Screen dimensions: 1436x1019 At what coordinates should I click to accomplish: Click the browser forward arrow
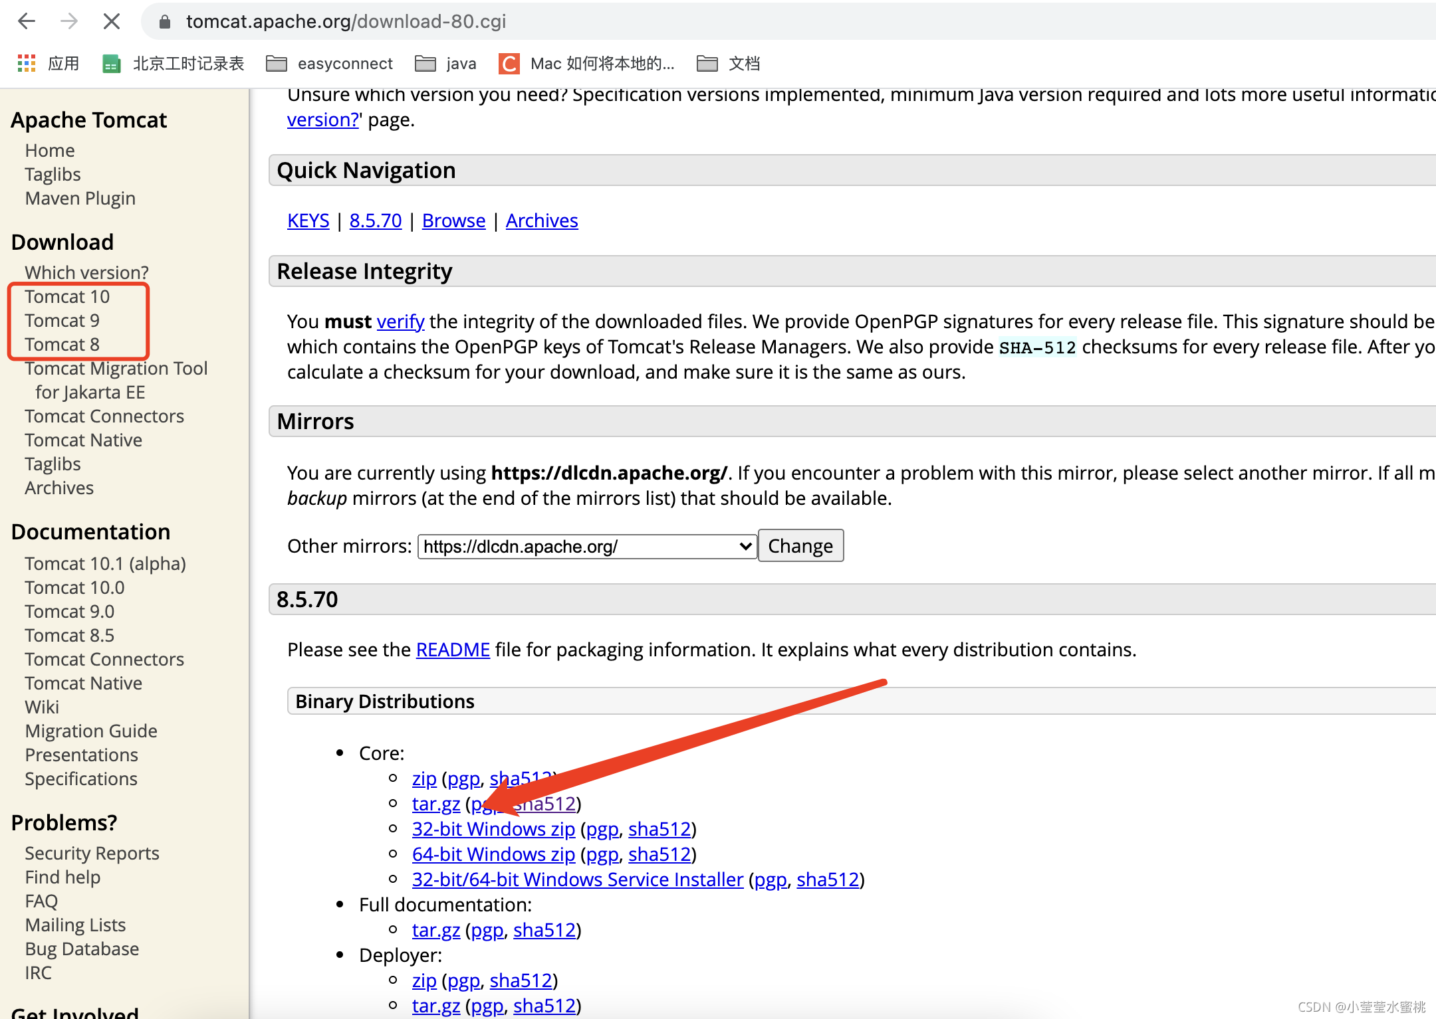coord(69,21)
